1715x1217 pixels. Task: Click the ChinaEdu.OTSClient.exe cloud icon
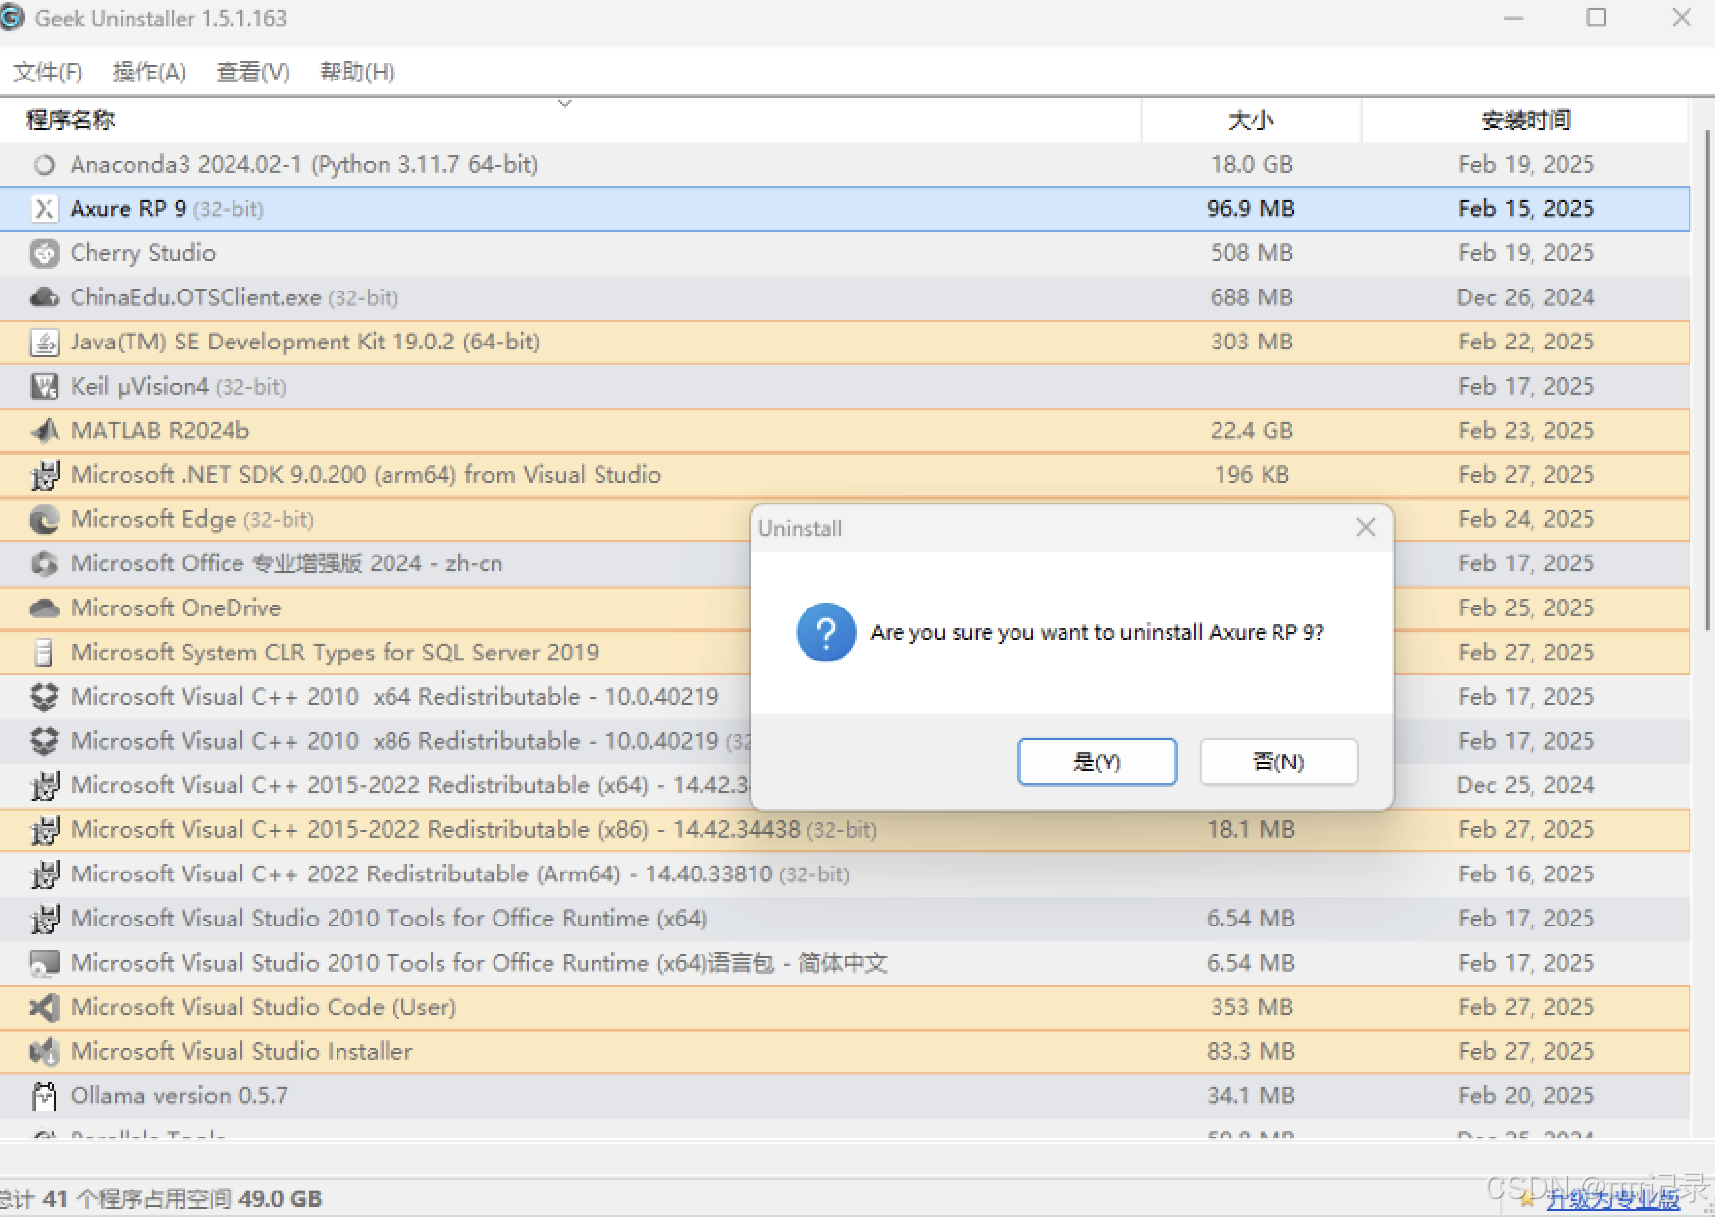pyautogui.click(x=44, y=297)
